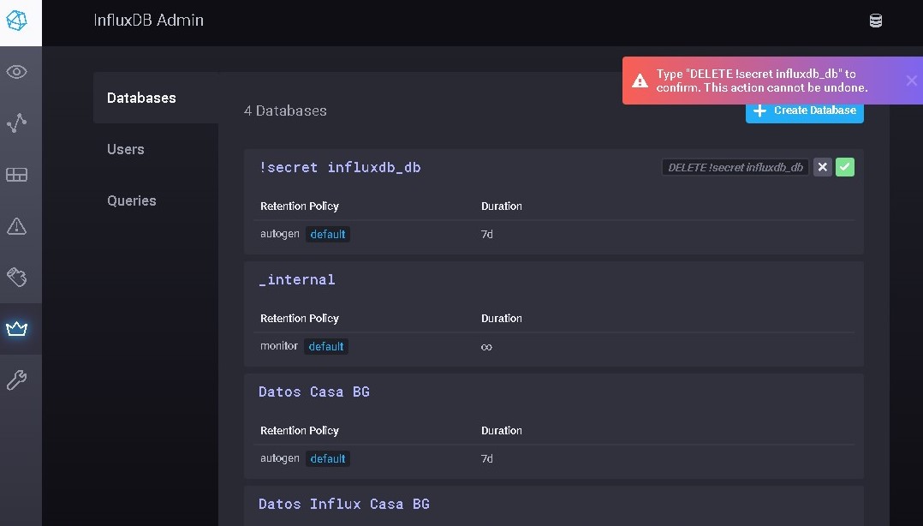Click default badge for monitor policy
Viewport: 923px width, 526px height.
(326, 346)
